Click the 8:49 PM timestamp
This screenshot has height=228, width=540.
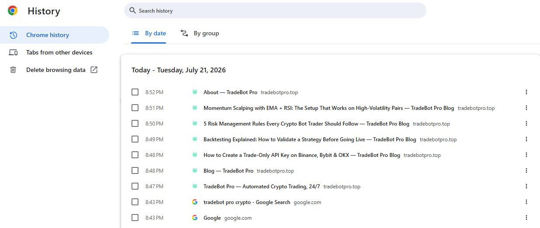coord(154,139)
